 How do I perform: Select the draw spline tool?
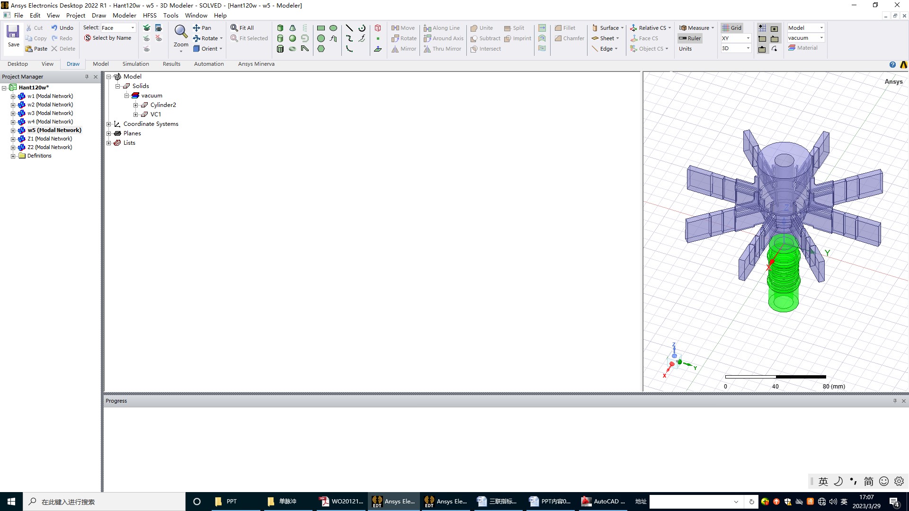pyautogui.click(x=349, y=38)
